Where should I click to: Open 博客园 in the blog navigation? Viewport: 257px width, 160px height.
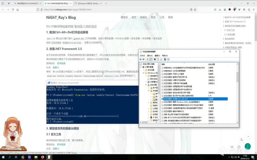124,17
